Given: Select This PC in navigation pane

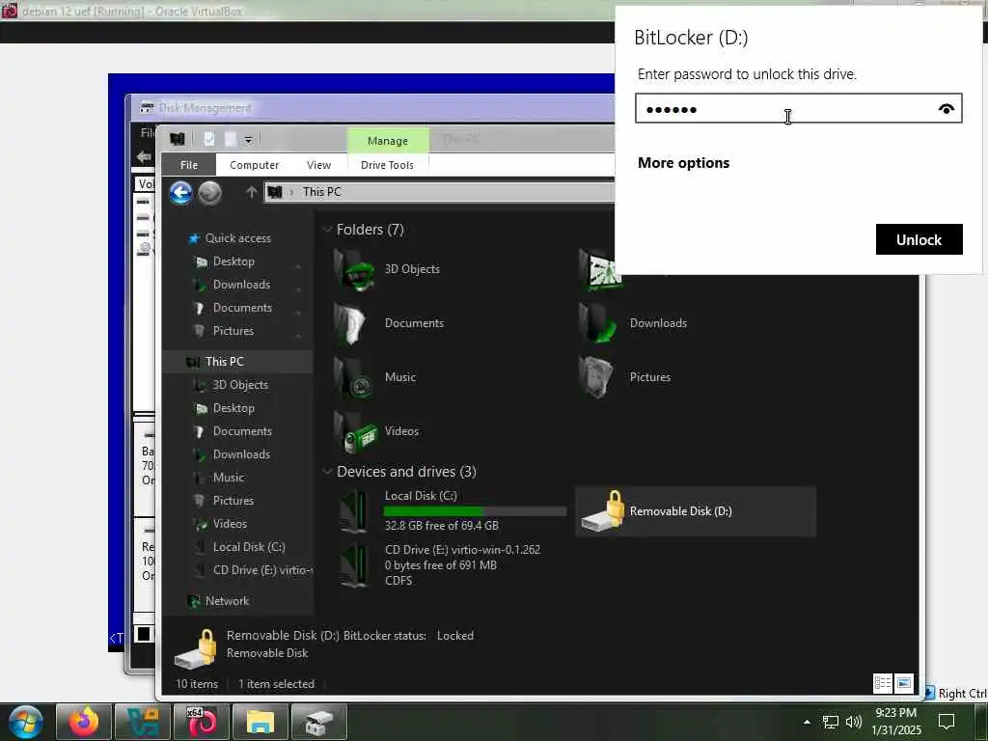Looking at the screenshot, I should [x=224, y=362].
